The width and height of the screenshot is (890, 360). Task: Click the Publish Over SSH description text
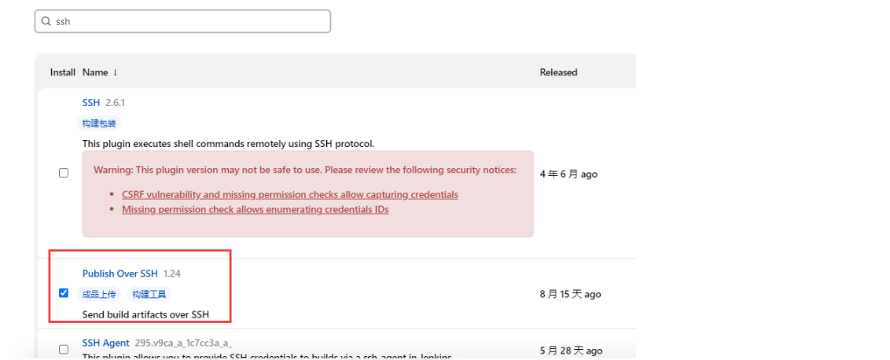[x=145, y=314]
